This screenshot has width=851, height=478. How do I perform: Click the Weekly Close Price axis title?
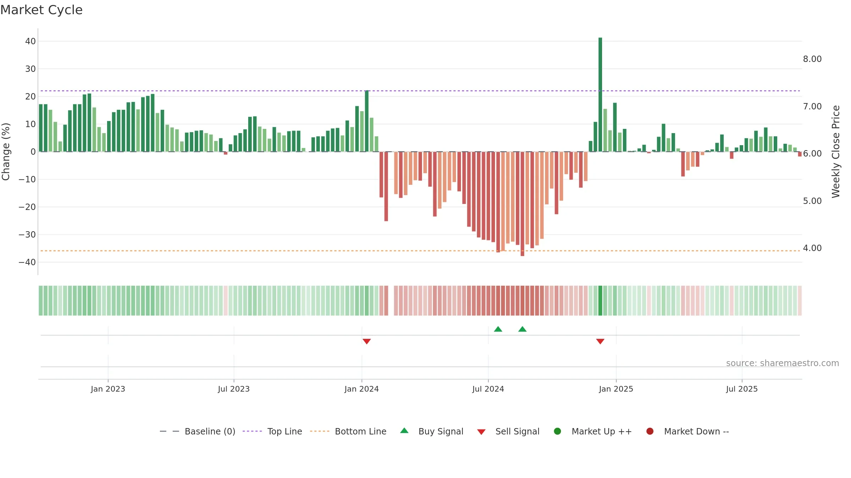pos(836,152)
